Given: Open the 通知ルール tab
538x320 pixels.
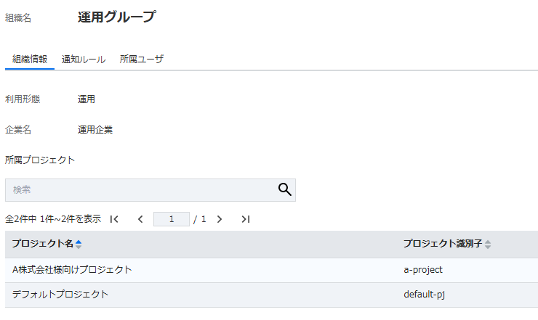Looking at the screenshot, I should (84, 60).
